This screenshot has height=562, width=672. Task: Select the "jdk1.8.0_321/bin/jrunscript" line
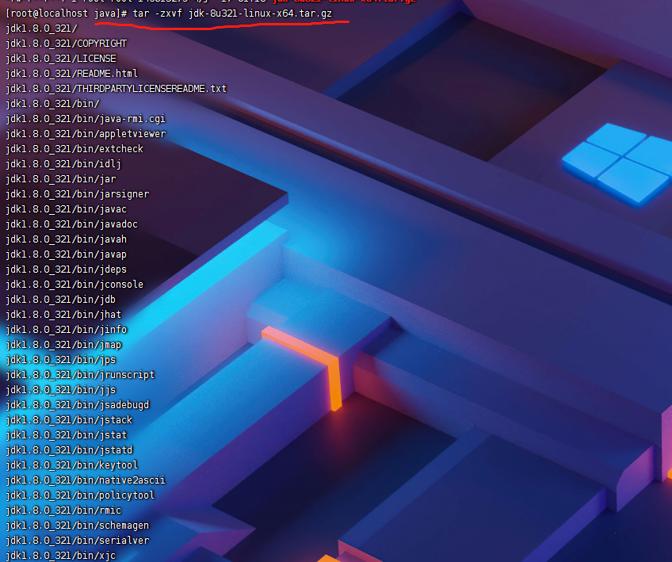click(x=80, y=375)
